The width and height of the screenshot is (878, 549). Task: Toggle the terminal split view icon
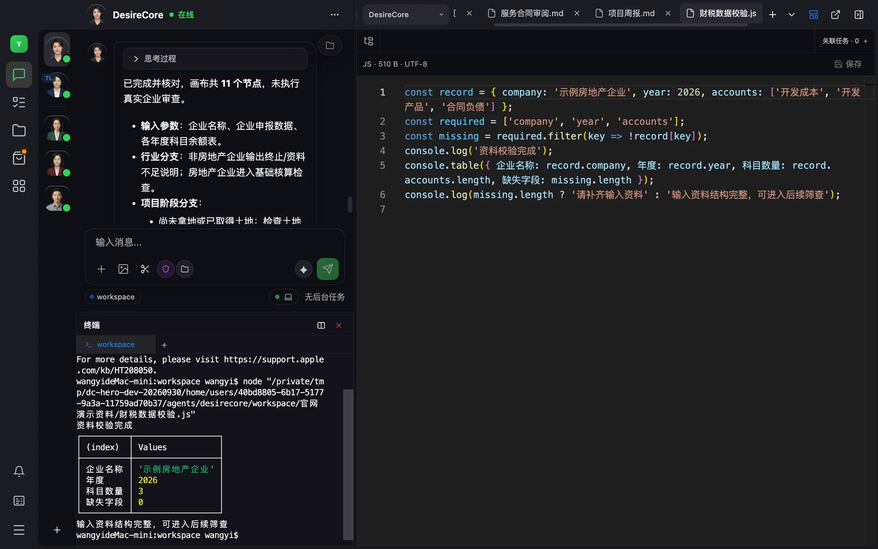point(321,325)
